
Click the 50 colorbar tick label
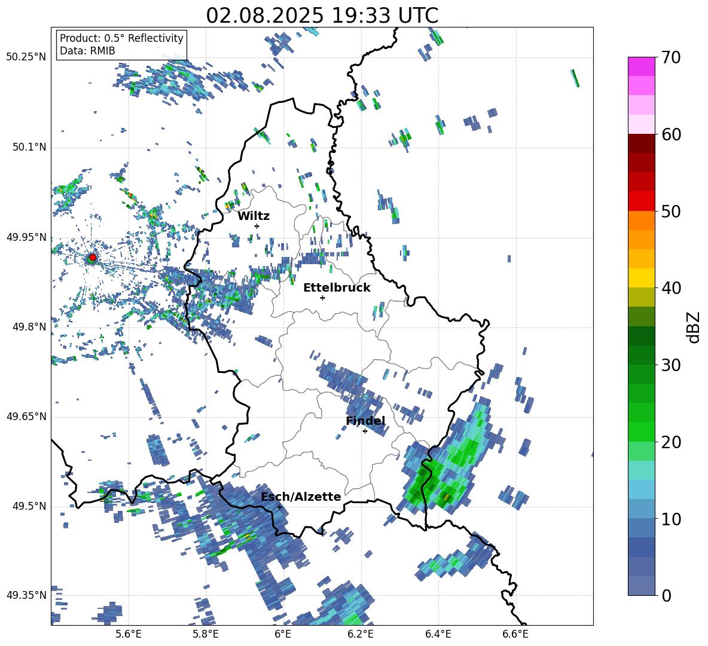click(x=670, y=211)
